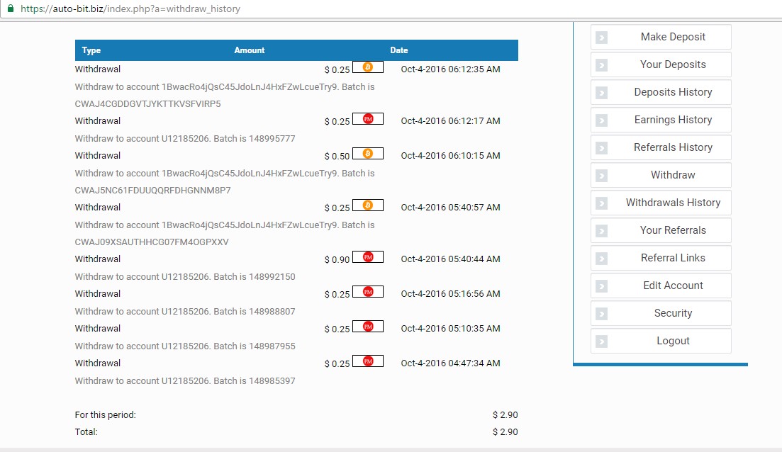Click the line with Batch is 148995777

click(185, 139)
